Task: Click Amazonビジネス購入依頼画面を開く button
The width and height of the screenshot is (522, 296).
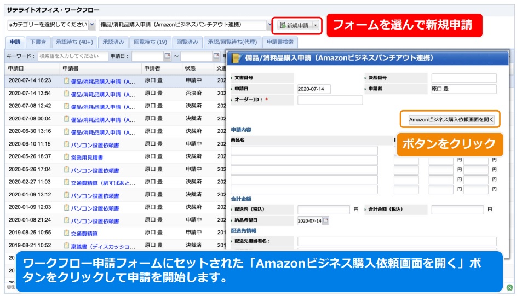Action: click(x=451, y=120)
